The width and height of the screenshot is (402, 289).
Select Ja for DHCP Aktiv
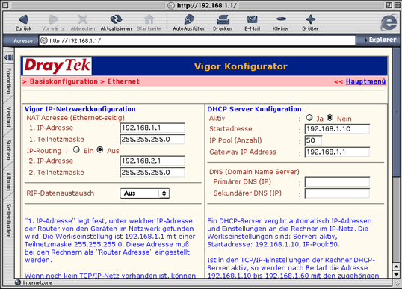pos(309,118)
